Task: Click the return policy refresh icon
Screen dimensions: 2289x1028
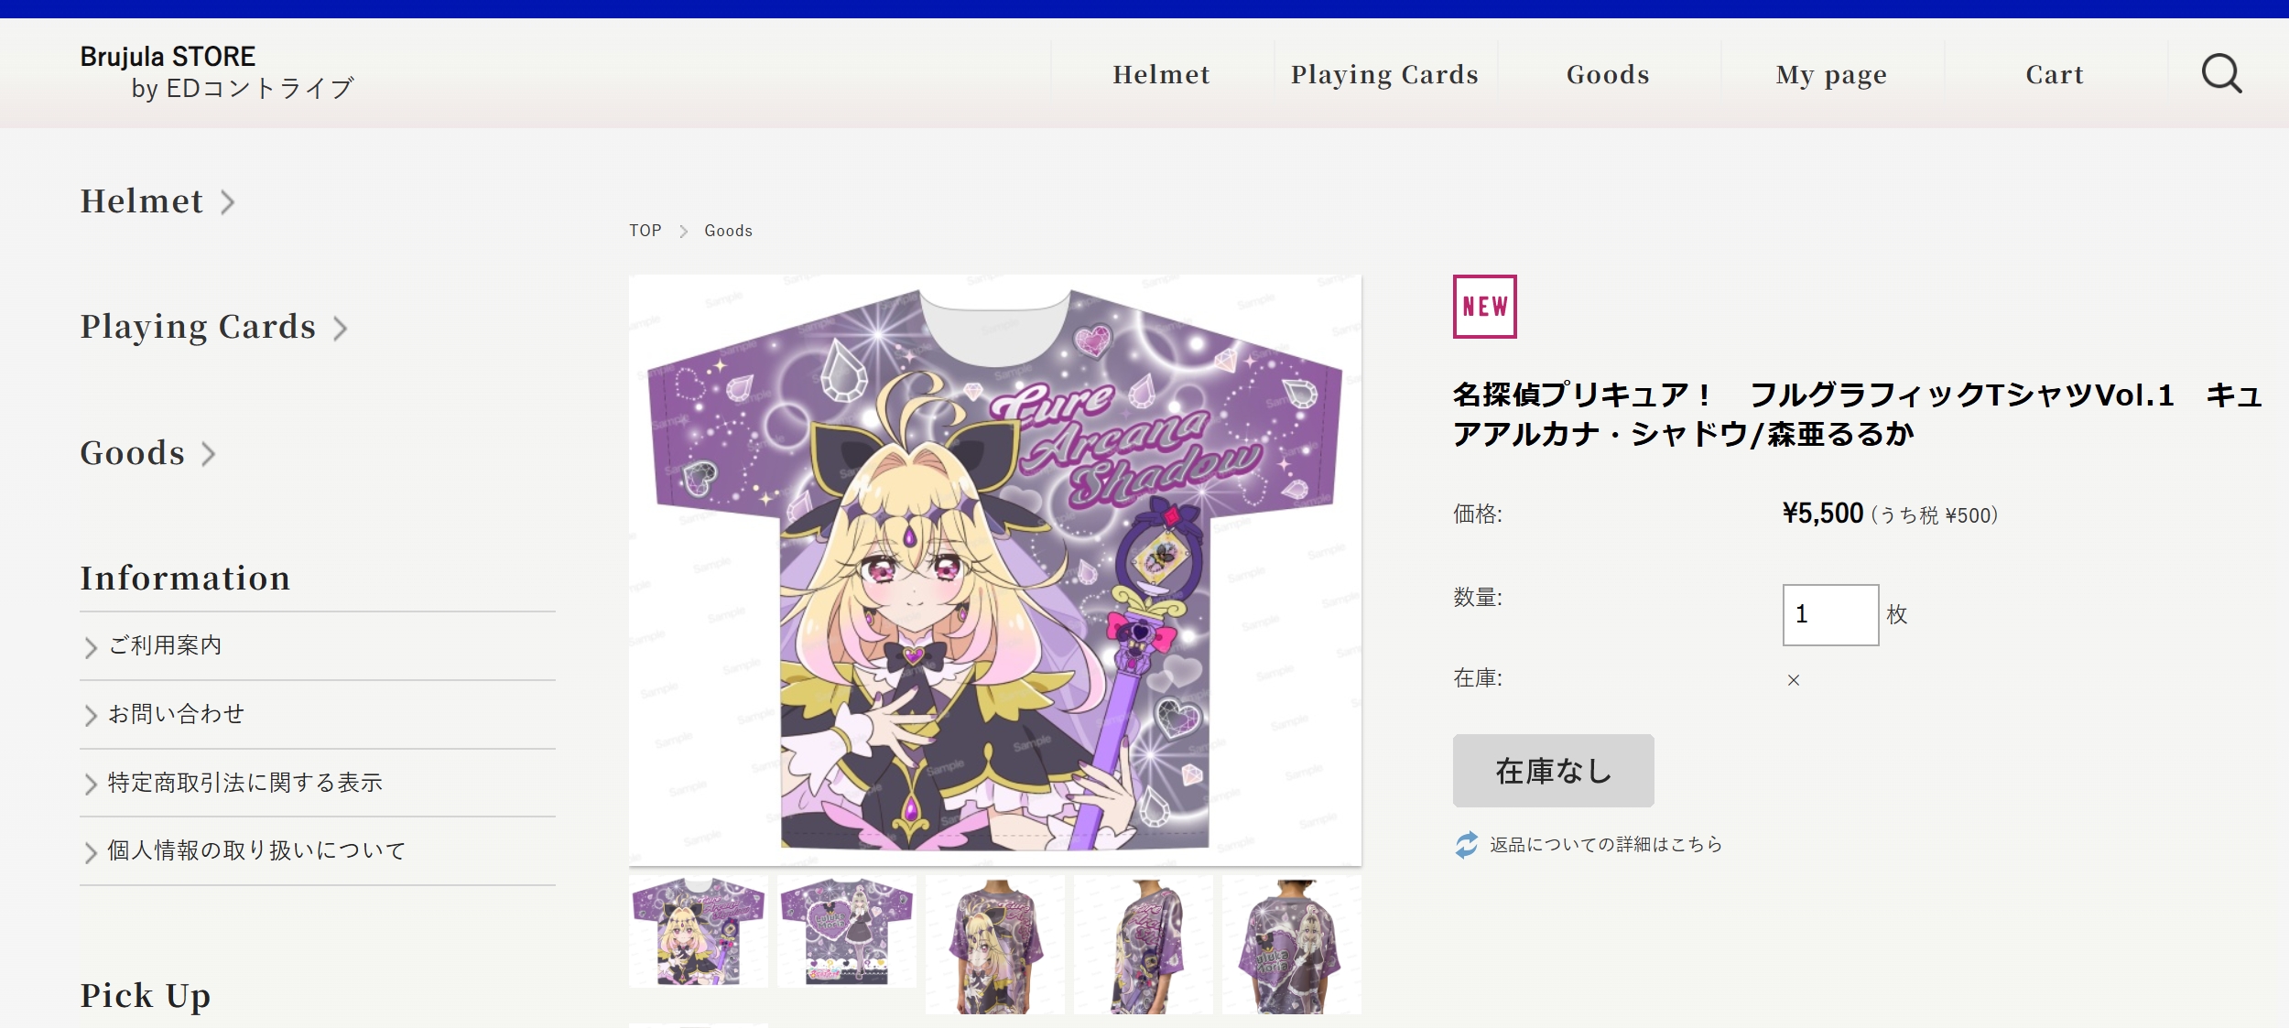Action: coord(1467,844)
